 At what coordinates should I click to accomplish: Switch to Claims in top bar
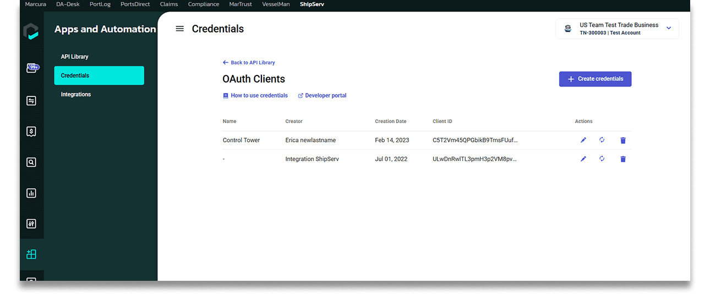(x=169, y=4)
